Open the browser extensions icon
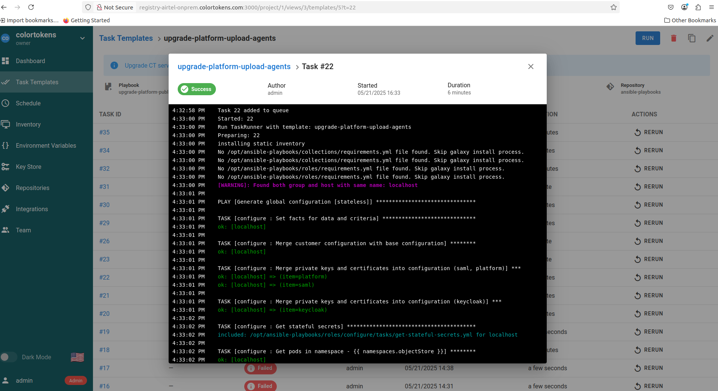This screenshot has height=391, width=718. tap(698, 7)
